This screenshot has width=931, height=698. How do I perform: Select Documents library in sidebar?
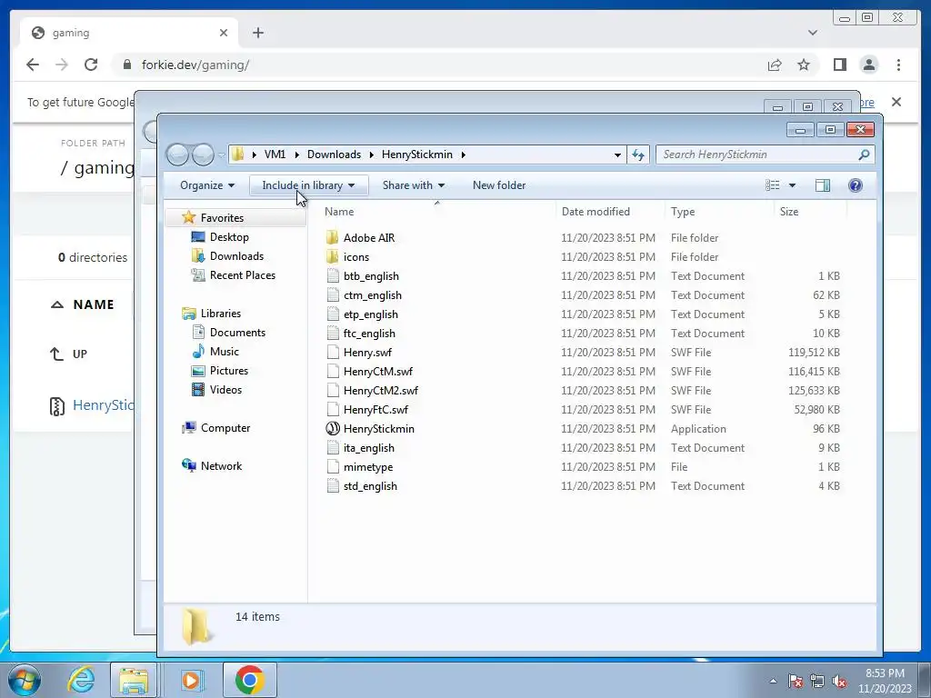[237, 333]
